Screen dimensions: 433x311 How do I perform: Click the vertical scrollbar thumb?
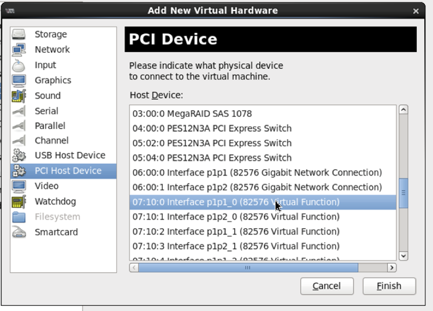pyautogui.click(x=403, y=192)
